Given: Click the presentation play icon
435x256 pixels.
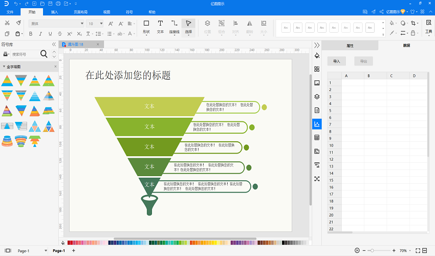Looking at the screenshot, I should 357,251.
